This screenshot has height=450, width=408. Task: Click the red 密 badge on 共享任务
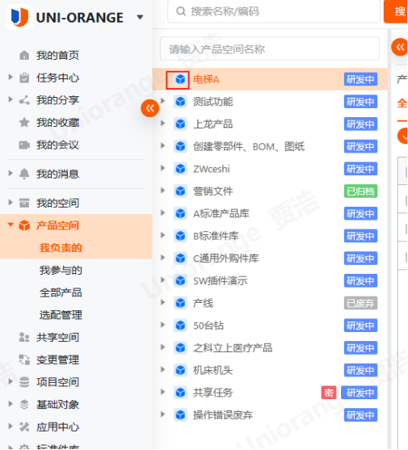[x=329, y=393]
